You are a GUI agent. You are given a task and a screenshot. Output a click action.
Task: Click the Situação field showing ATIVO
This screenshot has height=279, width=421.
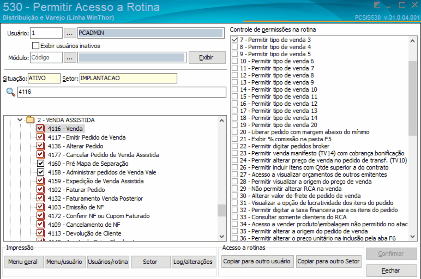[x=44, y=78]
